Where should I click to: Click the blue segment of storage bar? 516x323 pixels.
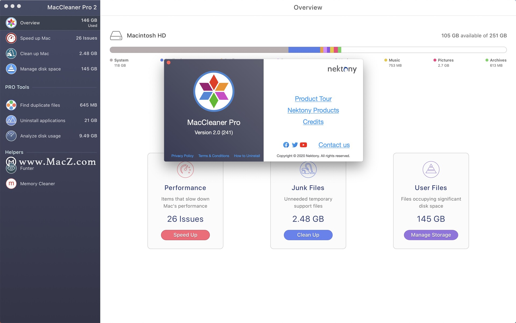point(304,50)
